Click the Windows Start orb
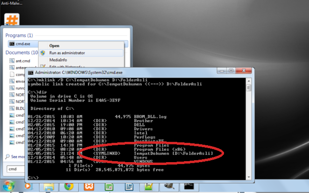The image size is (309, 193). tap(9, 186)
